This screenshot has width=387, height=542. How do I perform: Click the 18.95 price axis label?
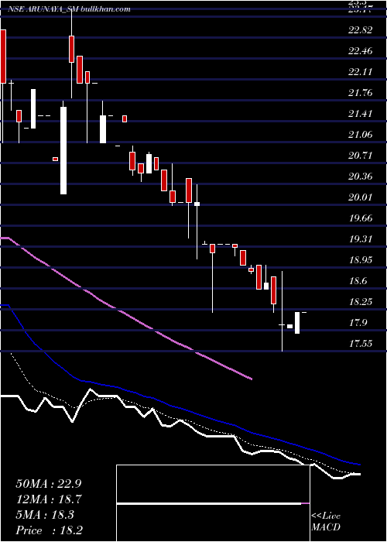(x=361, y=260)
